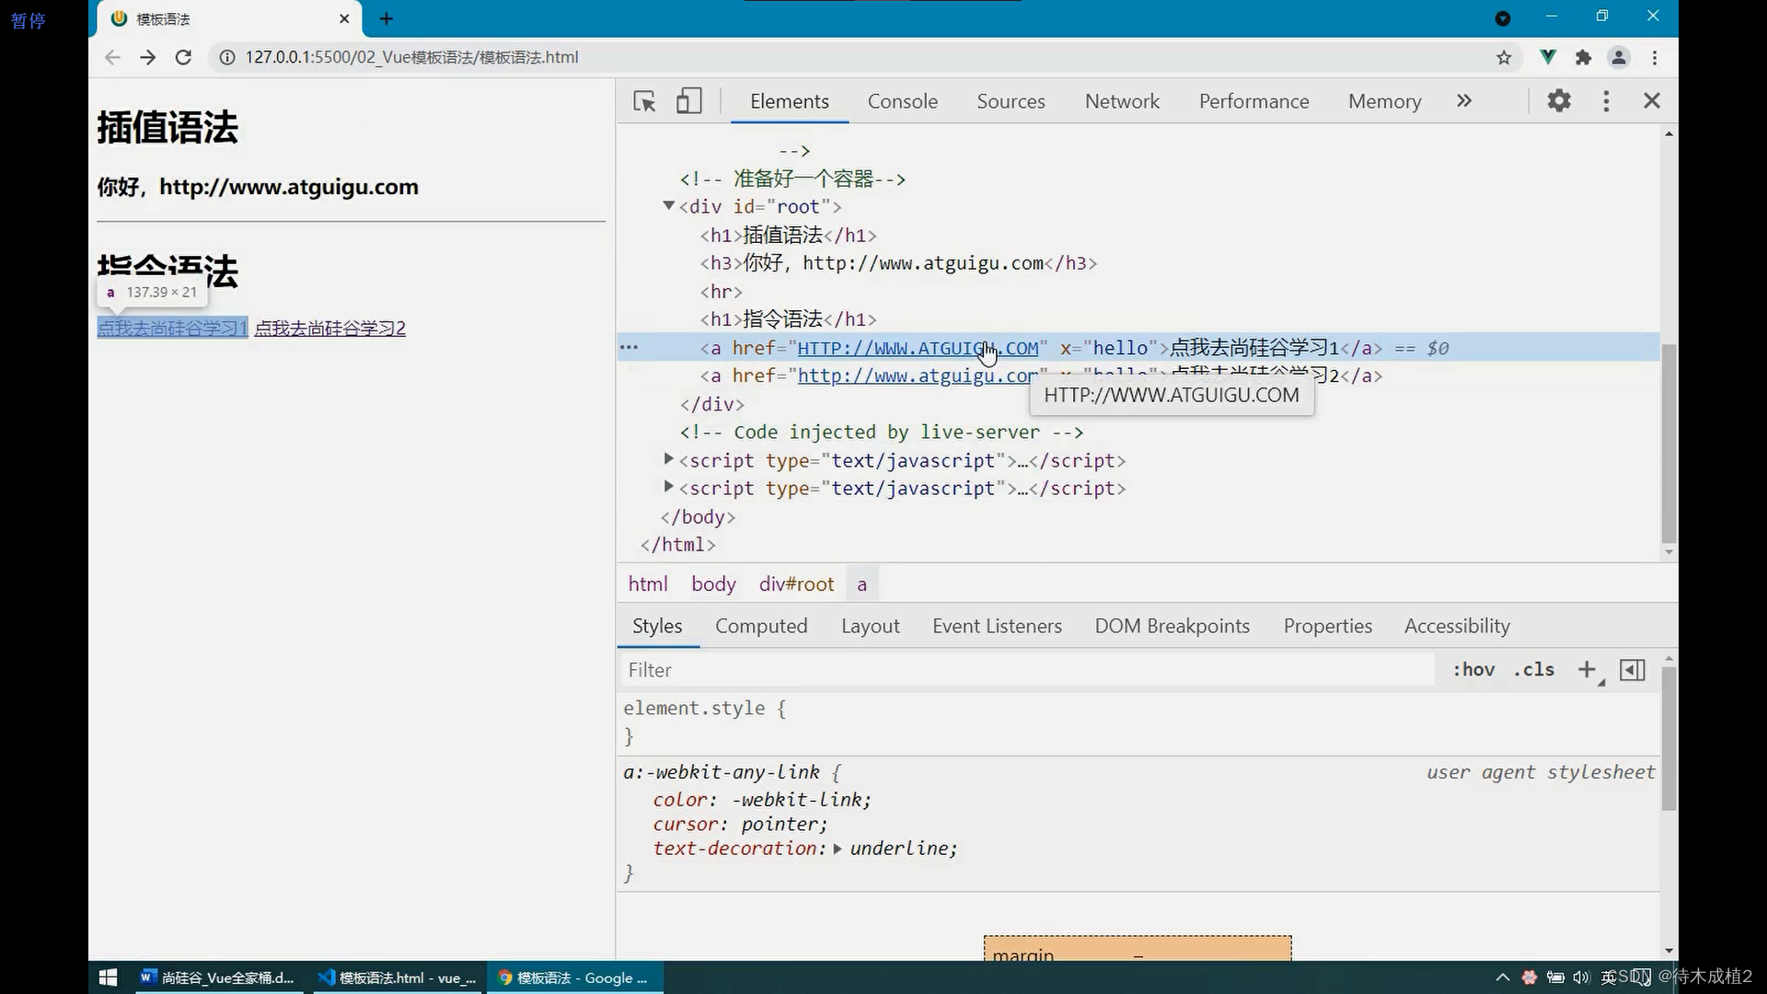Click the close DevTools icon (X)
Screen dimensions: 1767x994
click(x=1652, y=100)
